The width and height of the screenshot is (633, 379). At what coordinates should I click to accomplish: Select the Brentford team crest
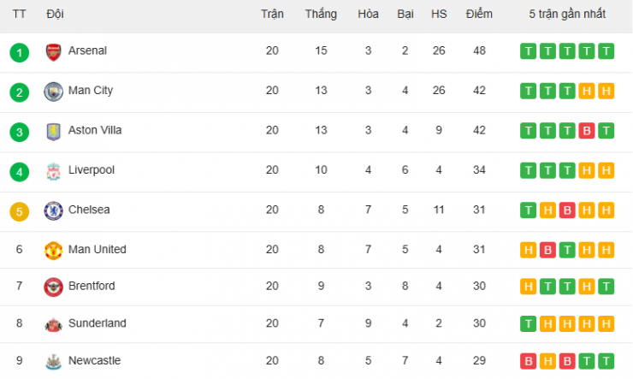click(53, 287)
